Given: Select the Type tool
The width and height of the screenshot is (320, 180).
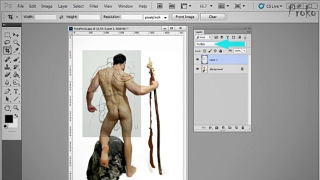Looking at the screenshot, I should pos(16,91).
